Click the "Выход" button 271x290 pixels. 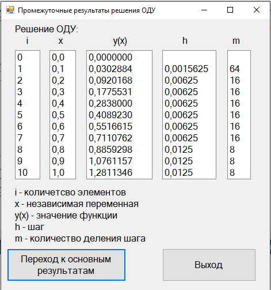[x=209, y=265]
